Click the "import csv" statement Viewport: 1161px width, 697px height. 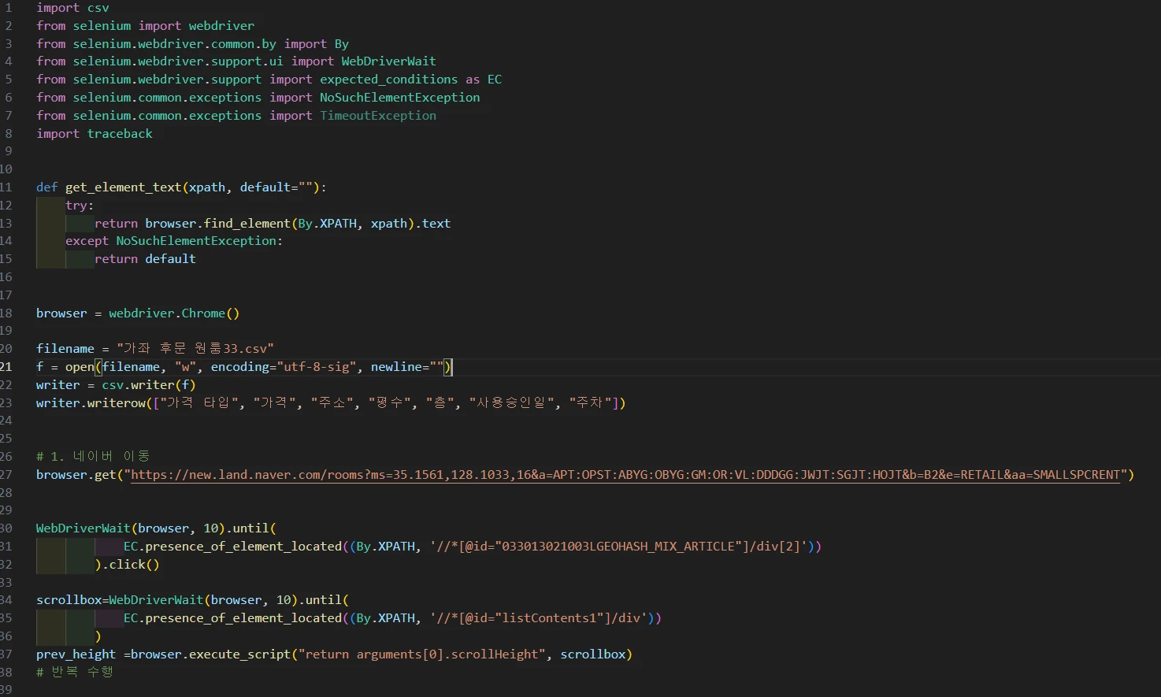(72, 8)
